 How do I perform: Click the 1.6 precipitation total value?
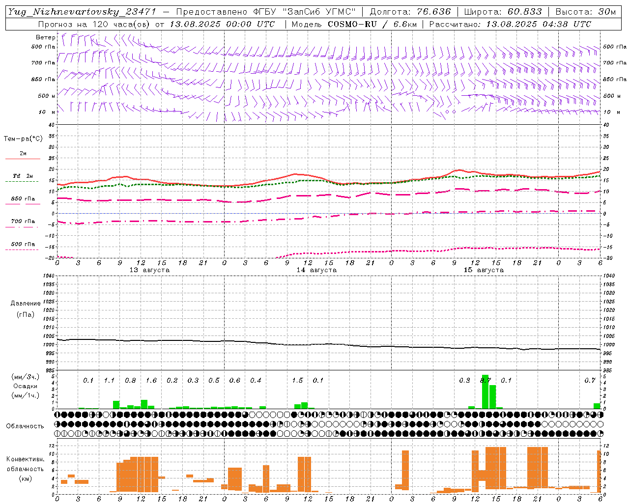coord(151,381)
